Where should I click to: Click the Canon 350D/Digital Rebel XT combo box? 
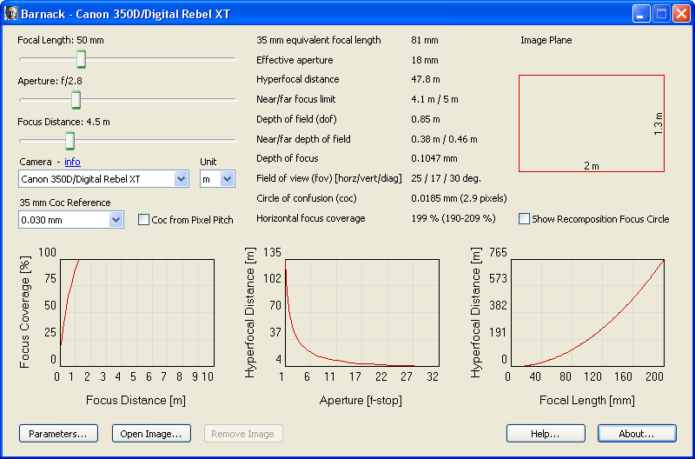point(103,179)
